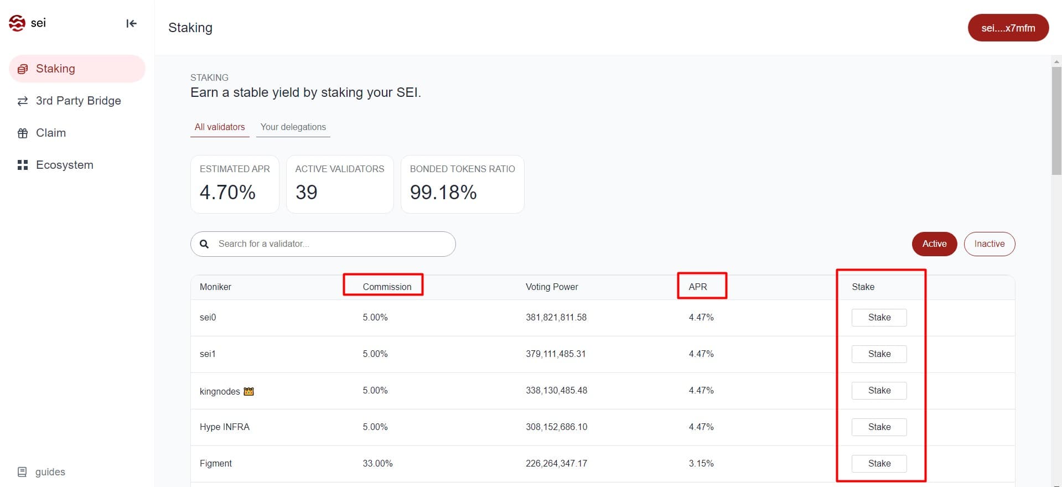Image resolution: width=1062 pixels, height=487 pixels.
Task: Go to the Claim page
Action: pyautogui.click(x=77, y=133)
